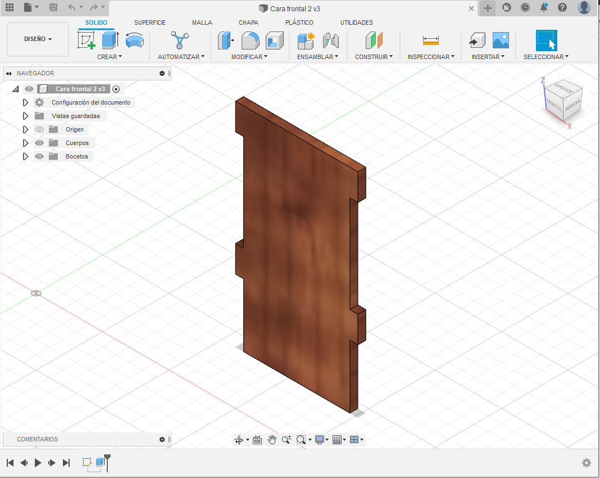
Task: Open the job status clock icon
Action: (525, 7)
